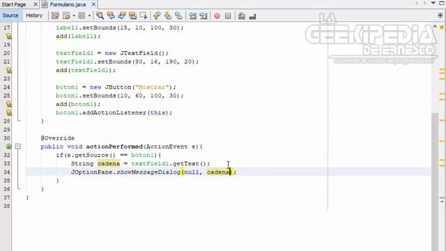446x251 pixels.
Task: Toggle Highlight Search in toolbar
Action: point(132,15)
